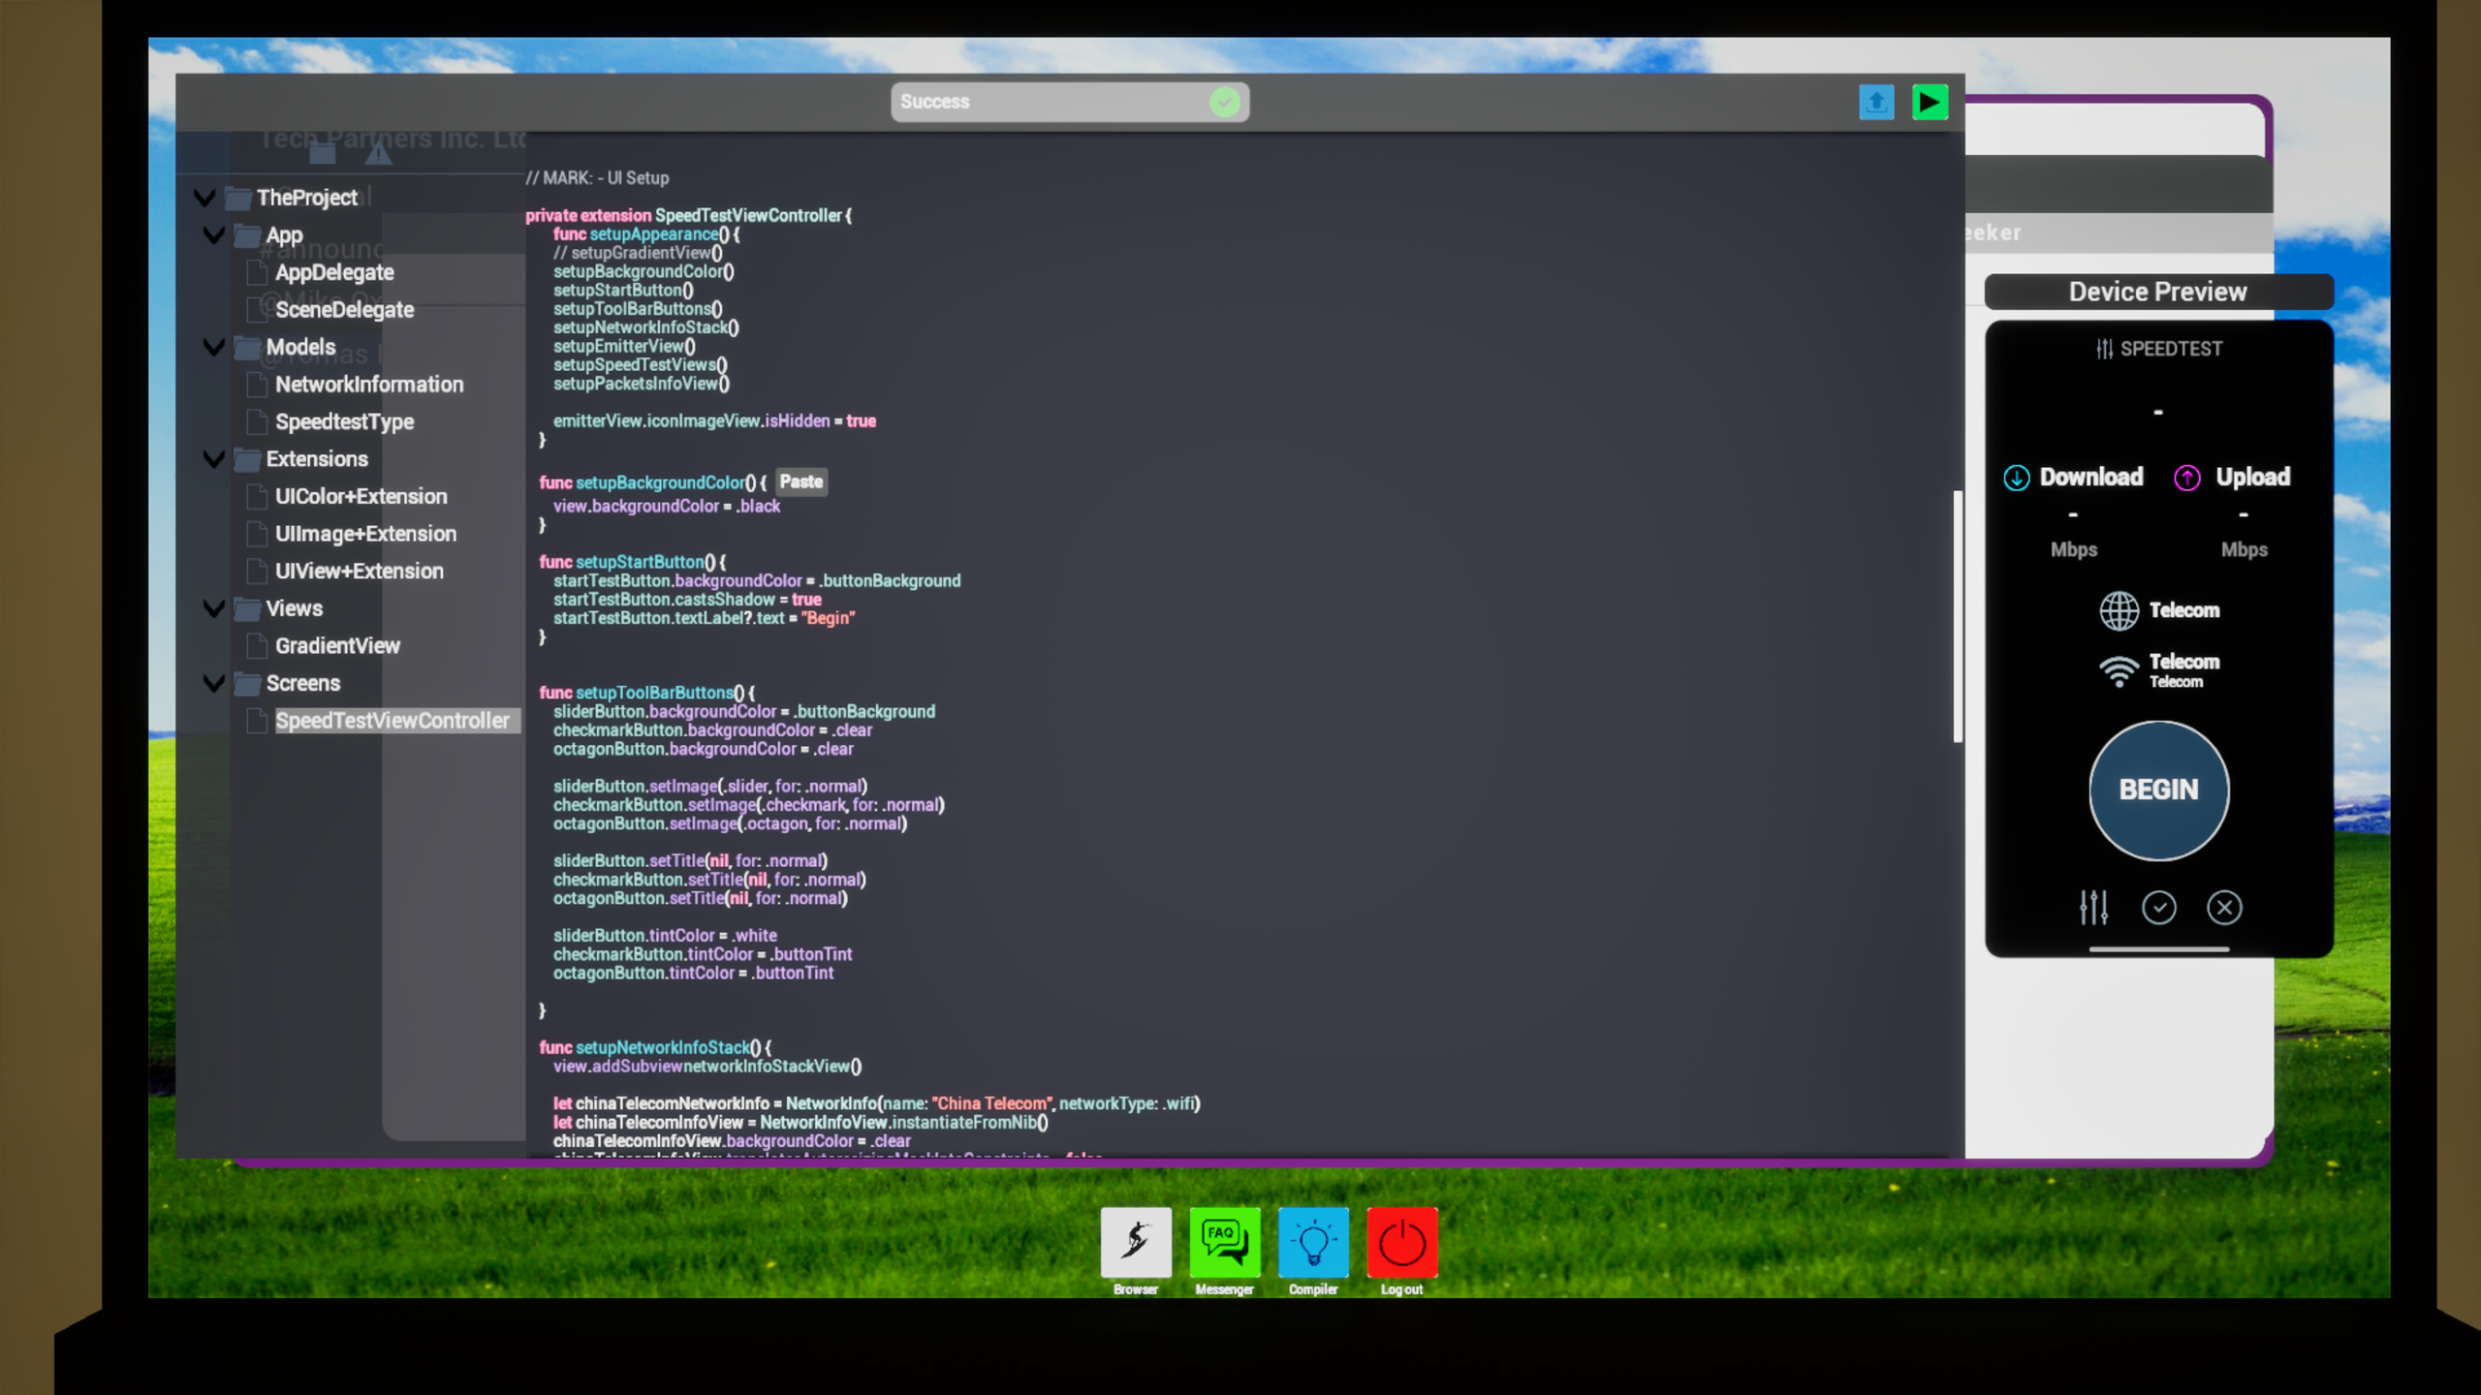This screenshot has height=1395, width=2481.
Task: Click the 'func setupToolBarButtons()' line
Action: pyautogui.click(x=646, y=693)
